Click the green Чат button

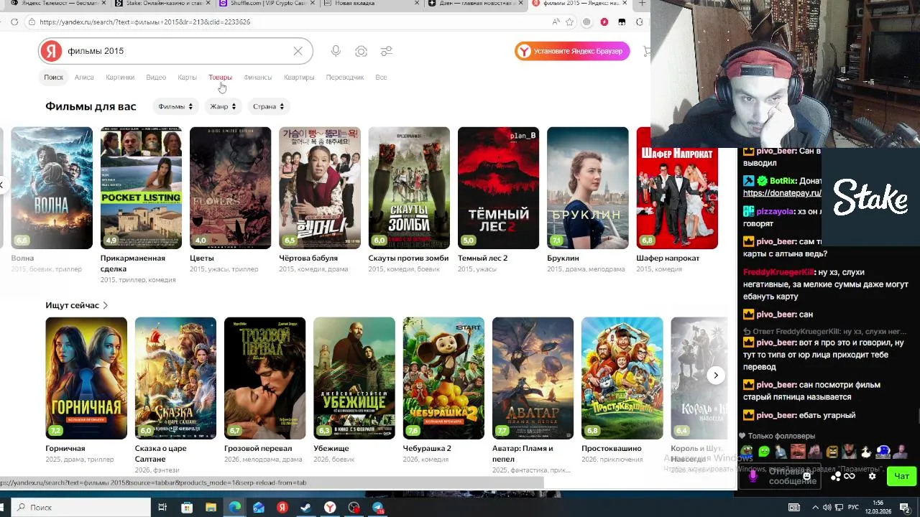pyautogui.click(x=901, y=476)
